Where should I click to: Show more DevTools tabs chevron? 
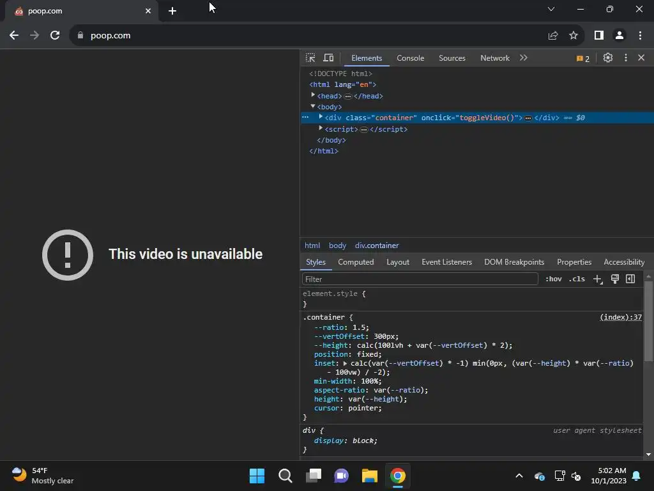(524, 58)
